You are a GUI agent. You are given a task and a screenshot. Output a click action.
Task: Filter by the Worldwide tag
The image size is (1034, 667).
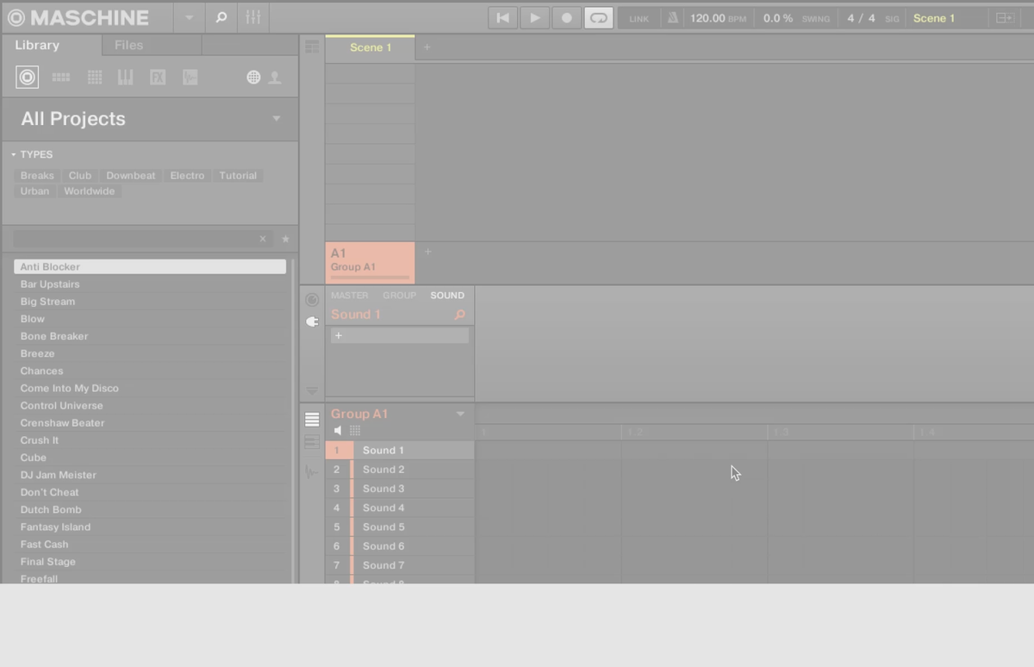pyautogui.click(x=89, y=191)
